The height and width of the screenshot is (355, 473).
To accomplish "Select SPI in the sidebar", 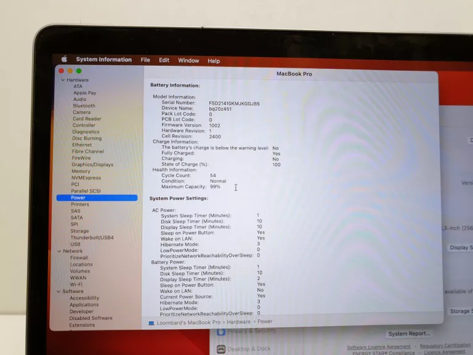I will click(x=74, y=224).
